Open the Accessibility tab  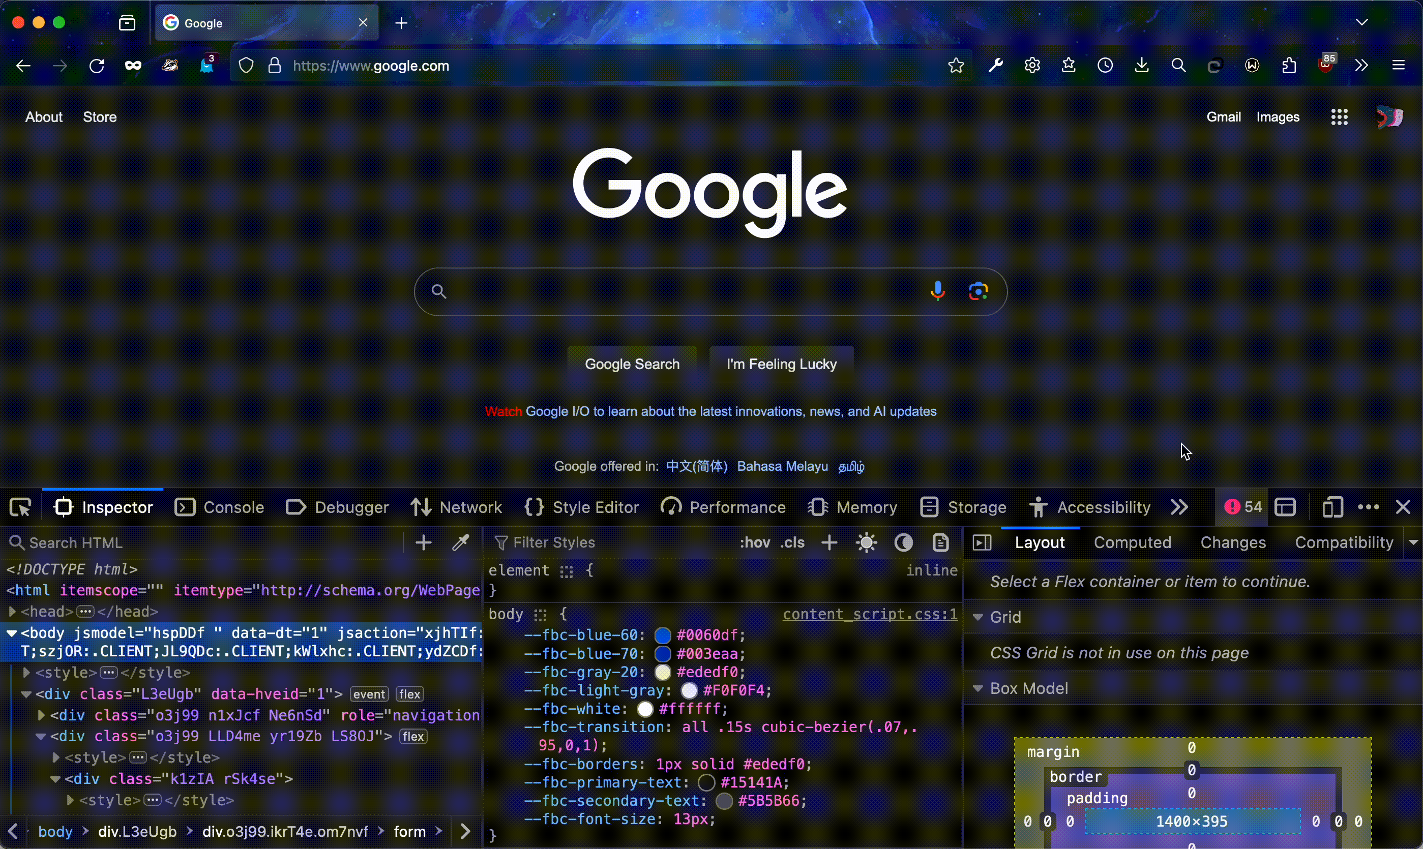(1089, 507)
